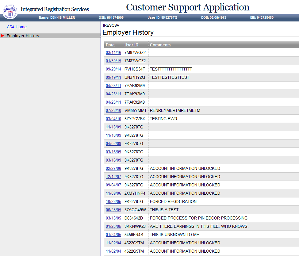Screen dimensions: 299x256
Task: Open the 12/12/07 history entry
Action: [113, 177]
